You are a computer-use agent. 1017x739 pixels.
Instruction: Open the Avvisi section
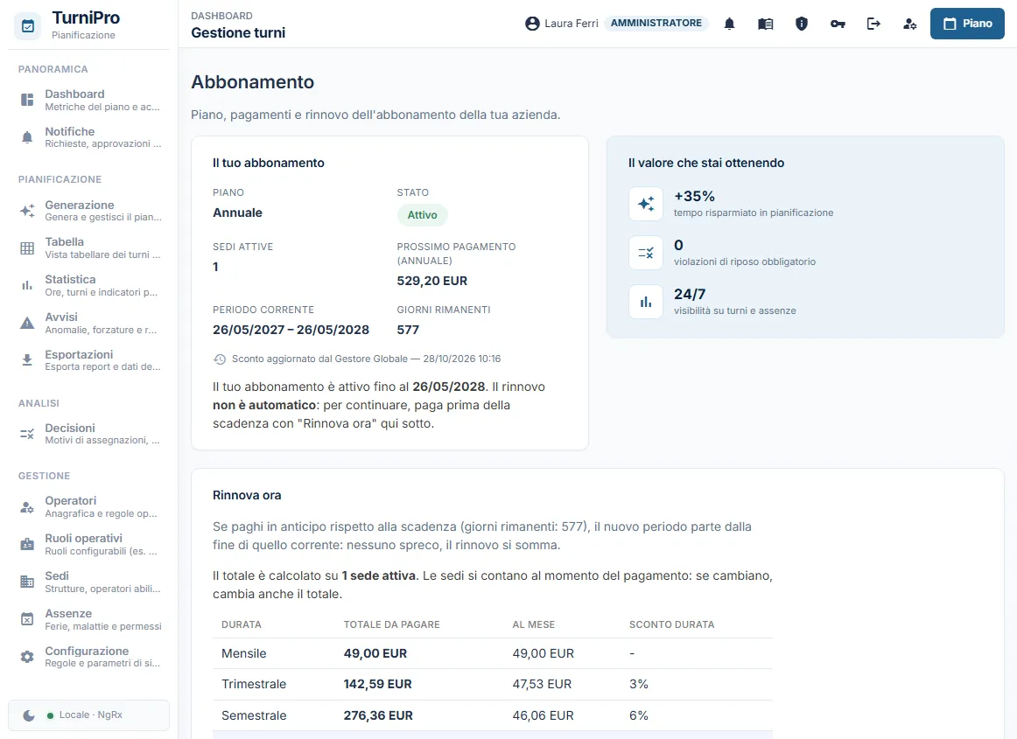tap(89, 323)
